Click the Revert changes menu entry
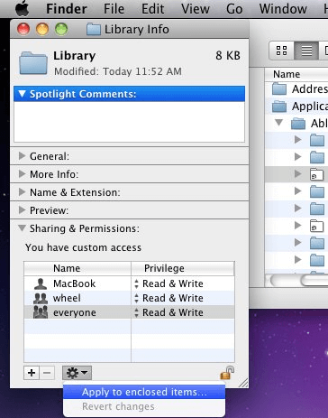 144,406
